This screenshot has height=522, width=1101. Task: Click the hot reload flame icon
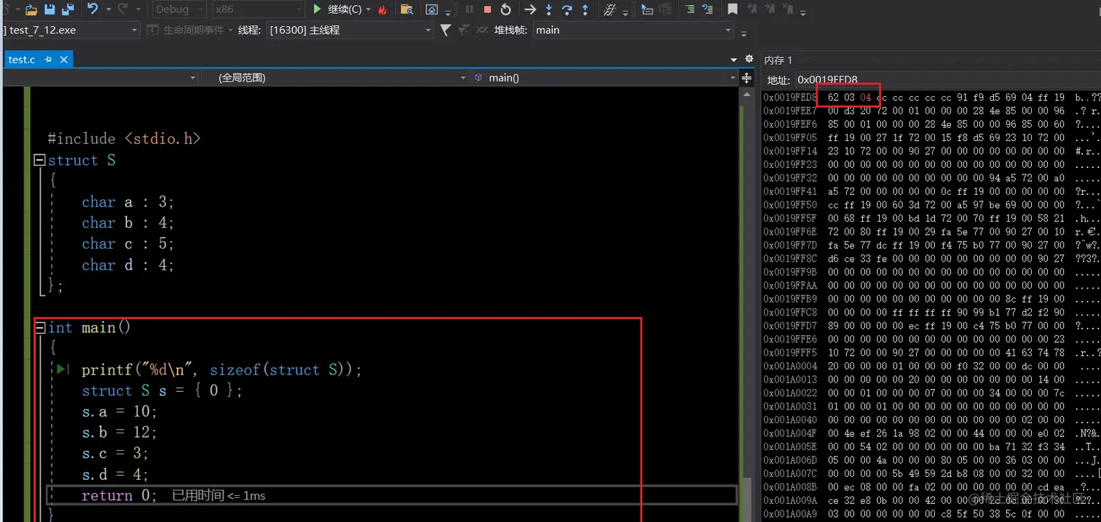tap(382, 9)
